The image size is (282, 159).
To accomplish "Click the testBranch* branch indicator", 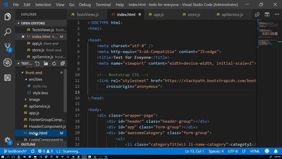I will (15, 151).
